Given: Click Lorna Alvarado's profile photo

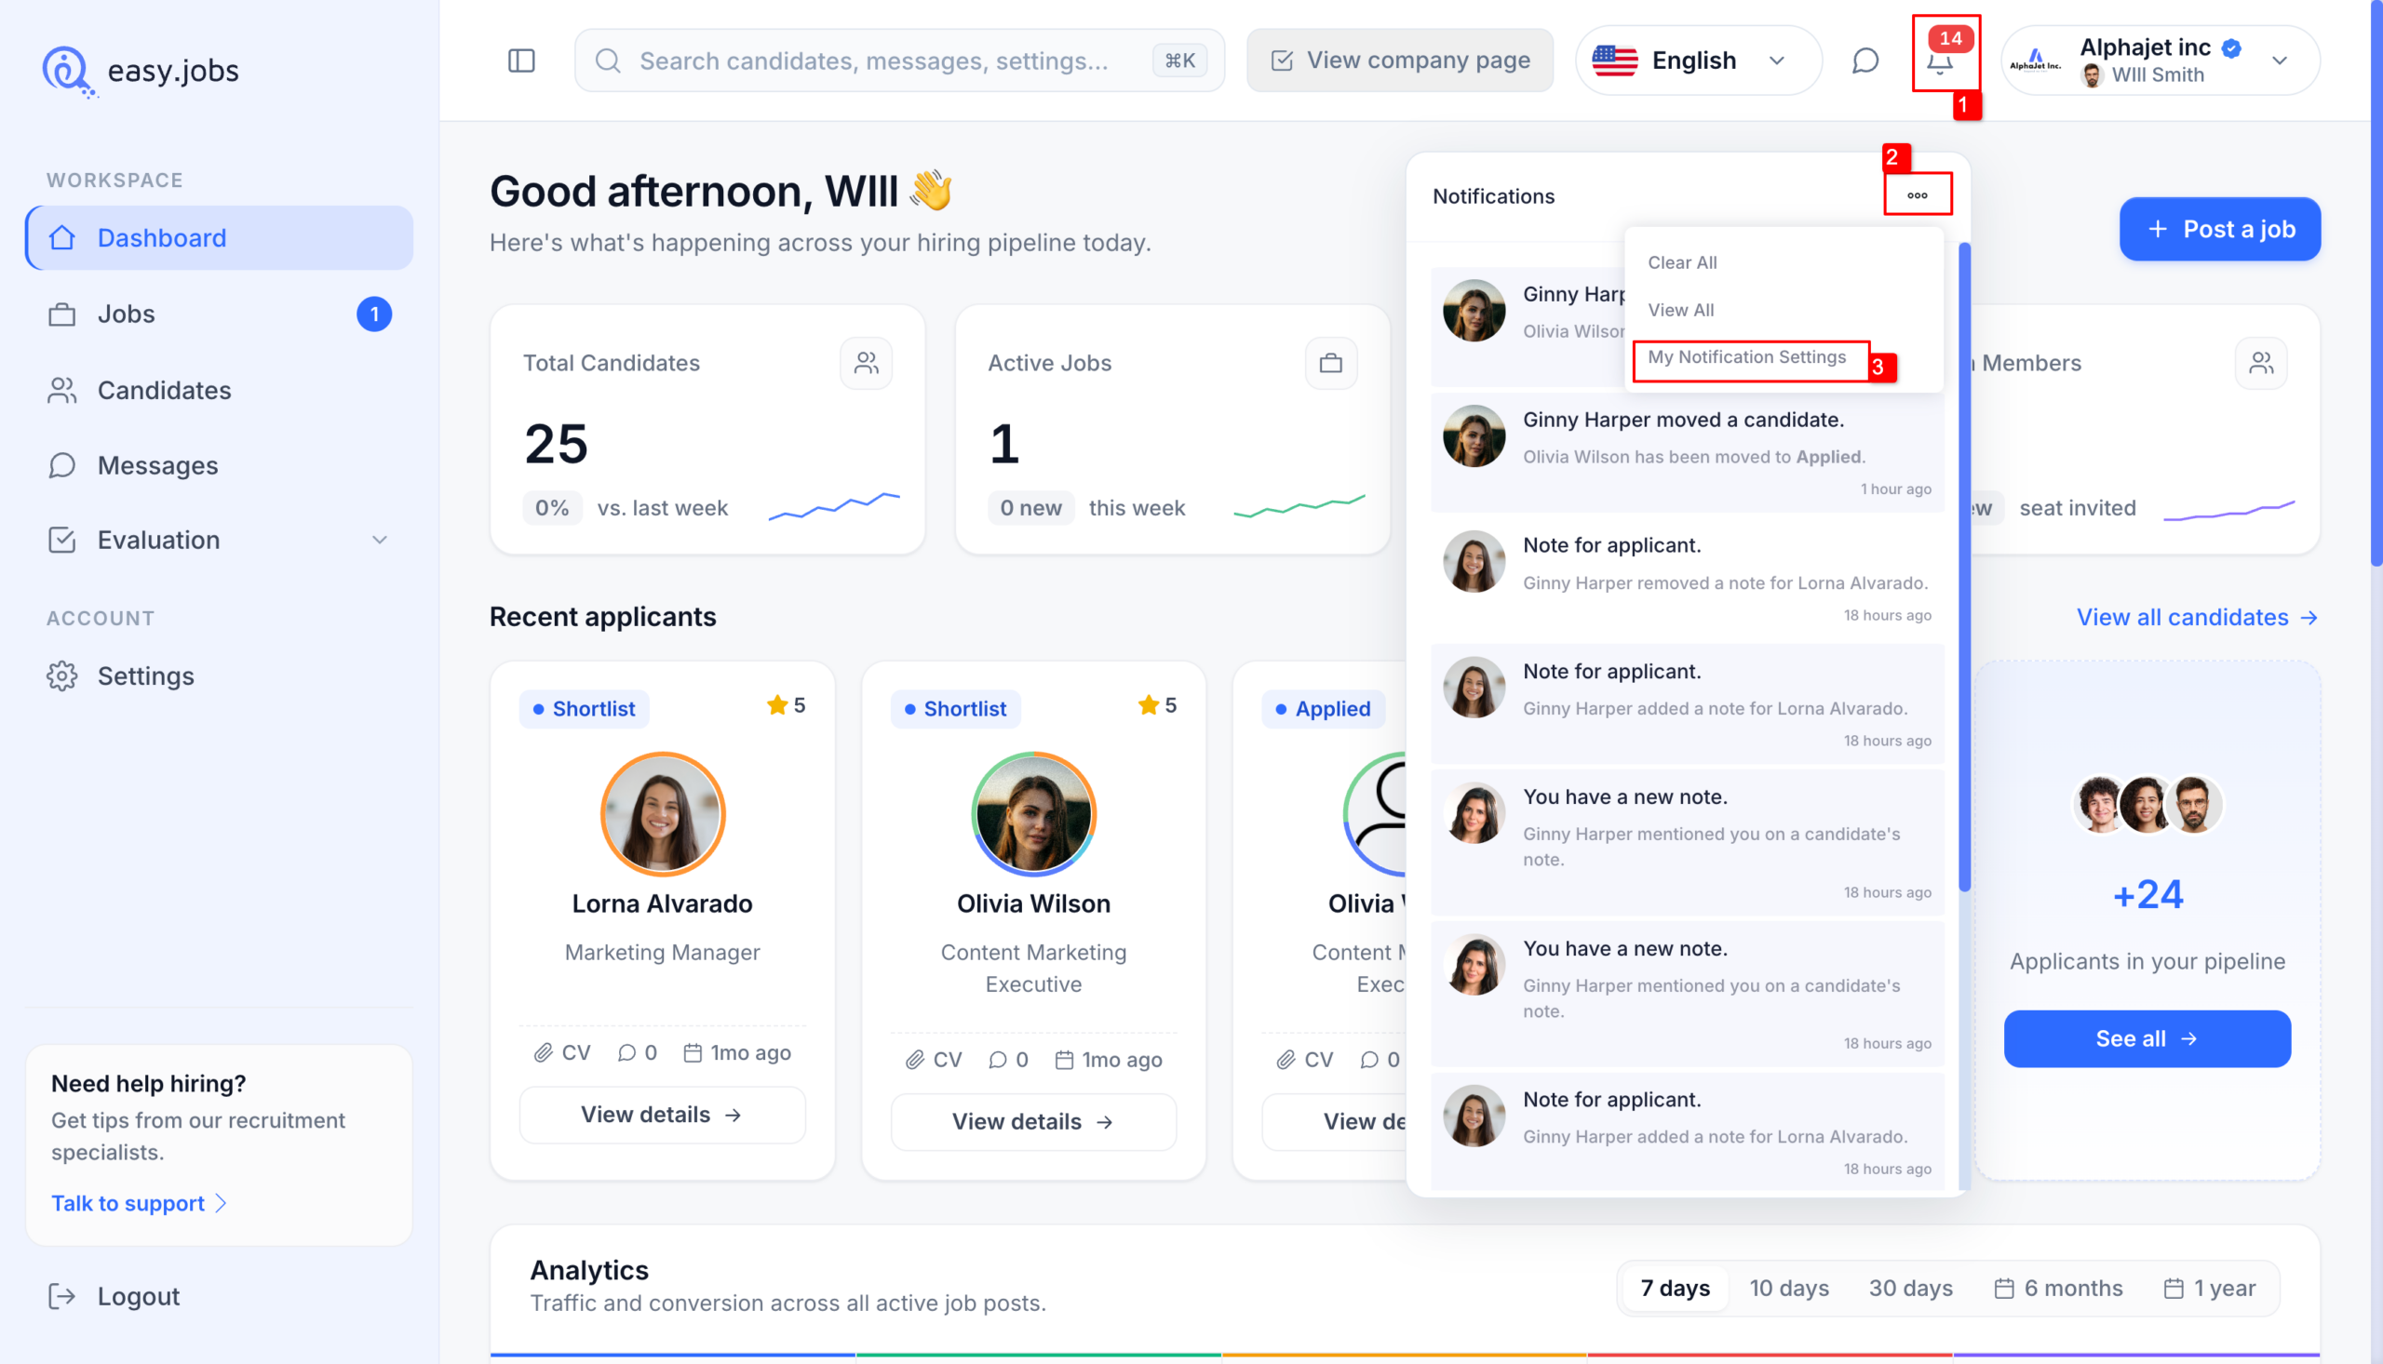Looking at the screenshot, I should click(663, 814).
